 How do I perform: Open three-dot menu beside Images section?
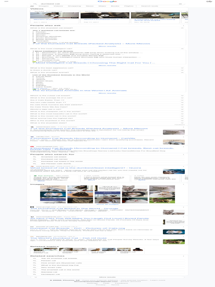184,184
